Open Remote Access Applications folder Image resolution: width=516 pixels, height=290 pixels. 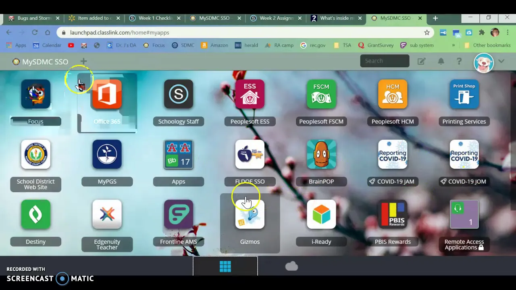click(x=464, y=214)
